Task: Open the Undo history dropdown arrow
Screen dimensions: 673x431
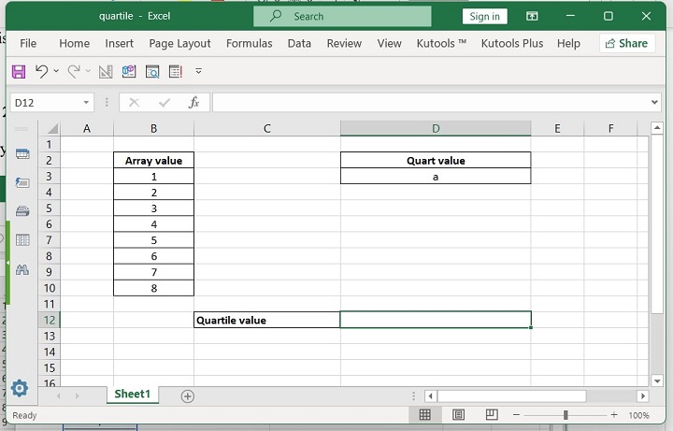Action: click(x=56, y=71)
